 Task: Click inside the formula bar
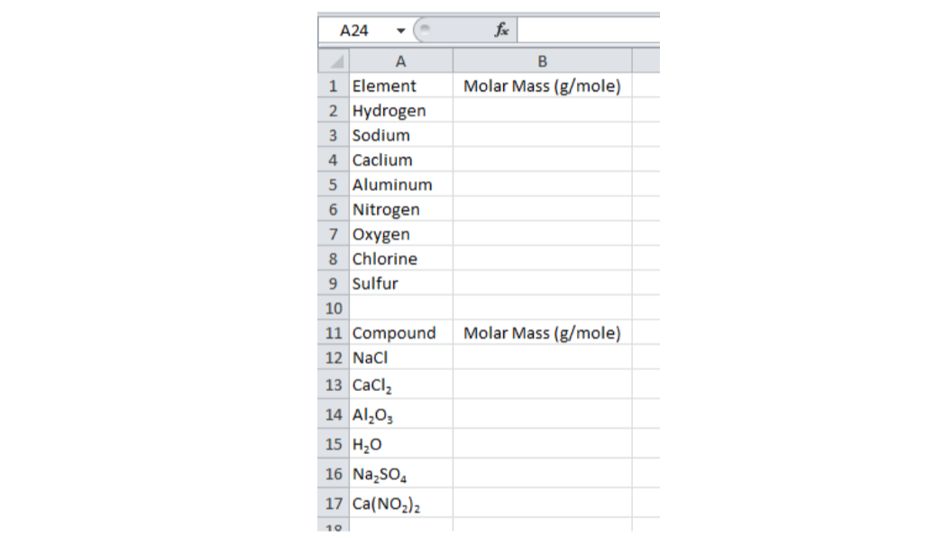click(586, 28)
